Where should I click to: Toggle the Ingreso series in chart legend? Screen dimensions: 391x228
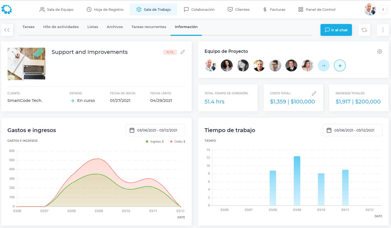pos(155,141)
